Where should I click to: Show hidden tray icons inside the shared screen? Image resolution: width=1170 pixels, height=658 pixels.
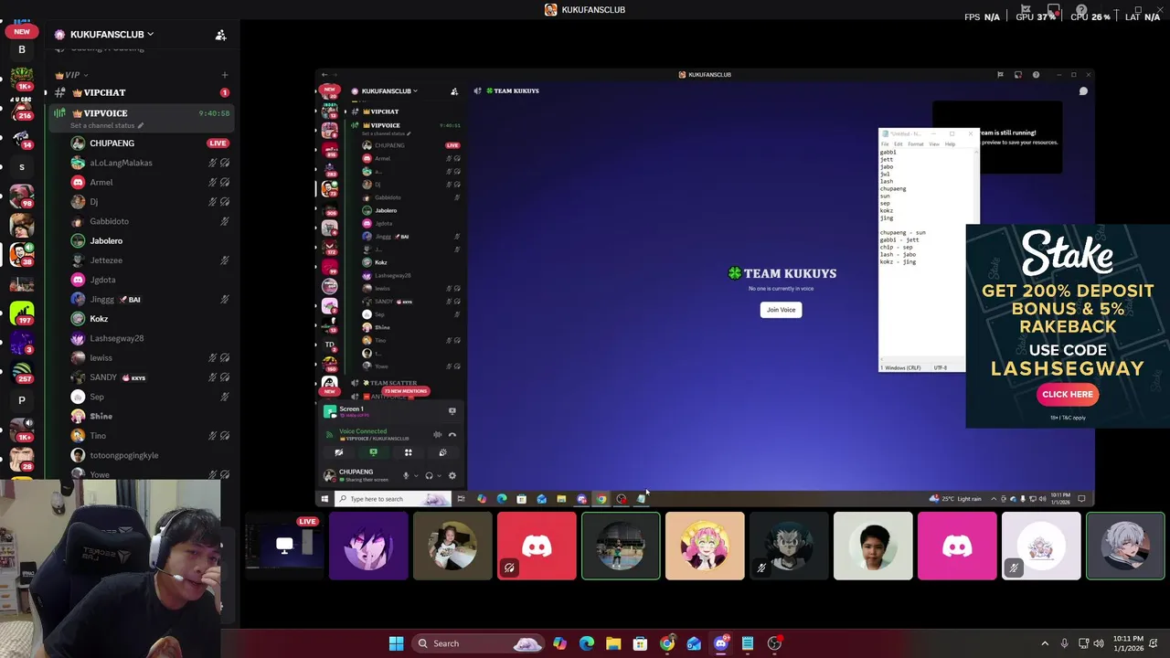click(994, 499)
